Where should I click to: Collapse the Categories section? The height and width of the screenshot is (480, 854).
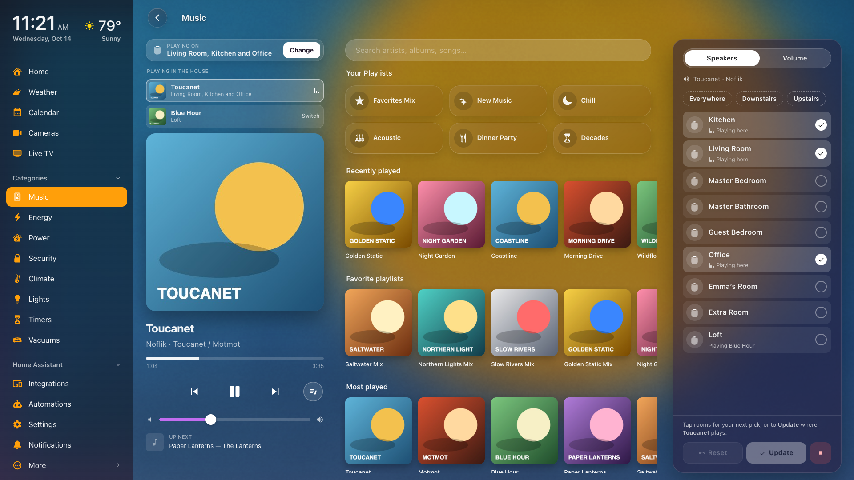click(118, 178)
